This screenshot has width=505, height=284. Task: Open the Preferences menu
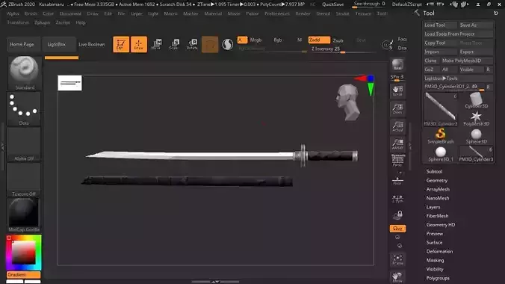pyautogui.click(x=277, y=13)
